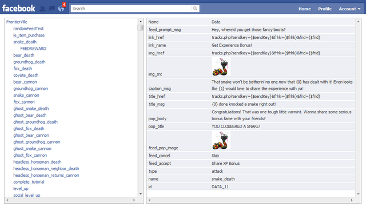Select level_up in the tree
Image resolution: width=366 pixels, height=206 pixels.
coord(21,189)
